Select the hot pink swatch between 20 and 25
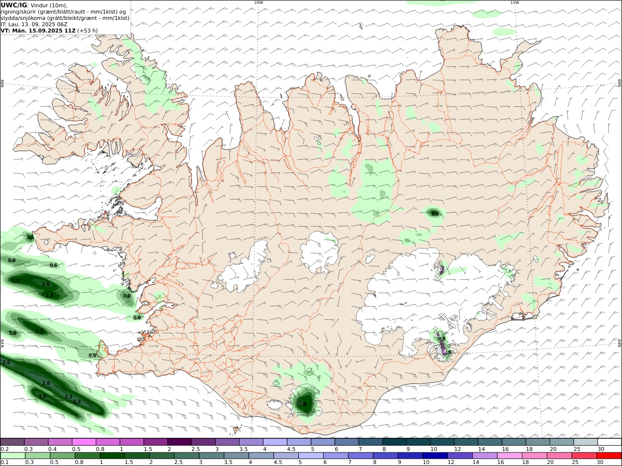The width and height of the screenshot is (622, 466). [559, 456]
